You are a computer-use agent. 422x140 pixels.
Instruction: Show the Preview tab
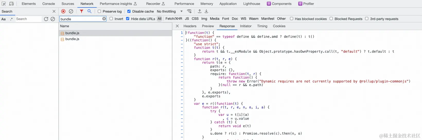pos(208,26)
